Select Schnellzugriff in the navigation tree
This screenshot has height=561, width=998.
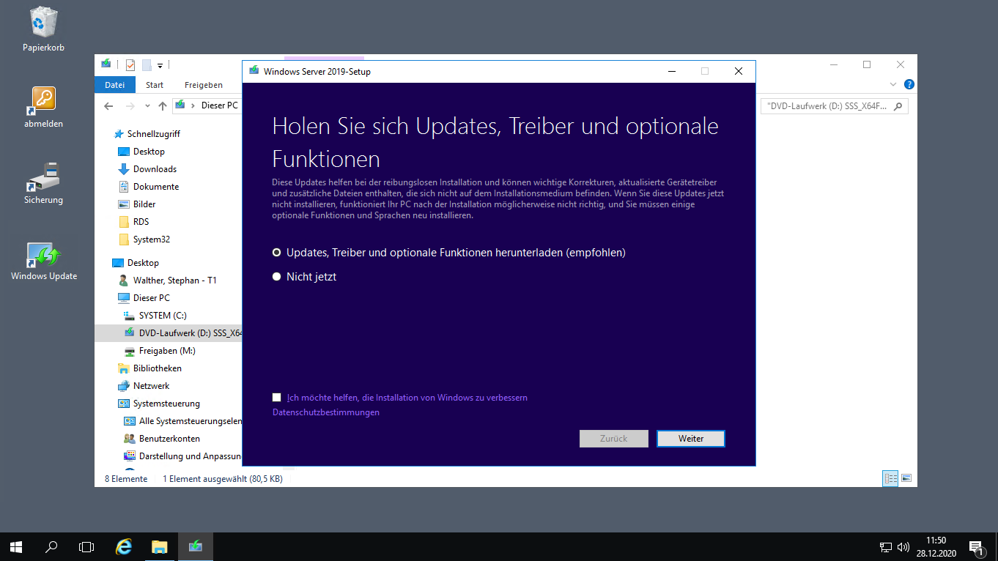(x=154, y=134)
